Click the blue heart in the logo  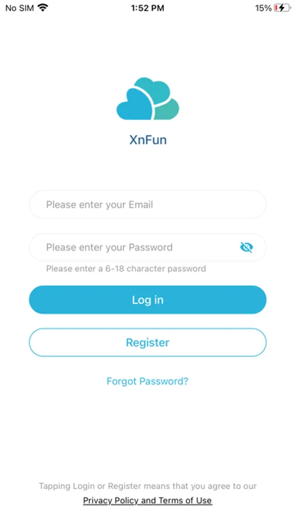(135, 105)
